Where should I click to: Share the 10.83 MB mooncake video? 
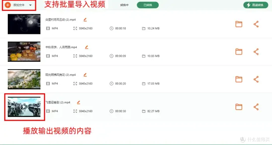click(256, 52)
